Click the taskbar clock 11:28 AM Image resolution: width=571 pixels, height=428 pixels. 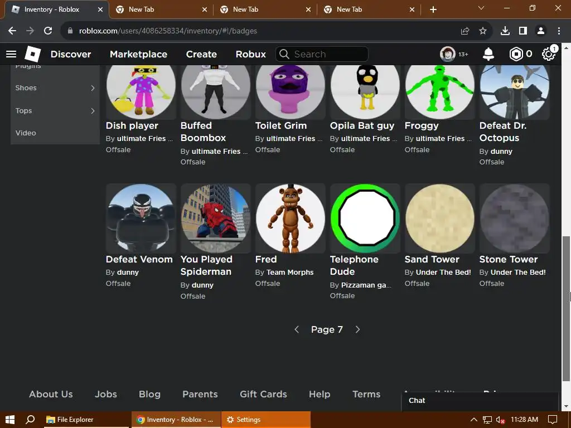pyautogui.click(x=524, y=420)
